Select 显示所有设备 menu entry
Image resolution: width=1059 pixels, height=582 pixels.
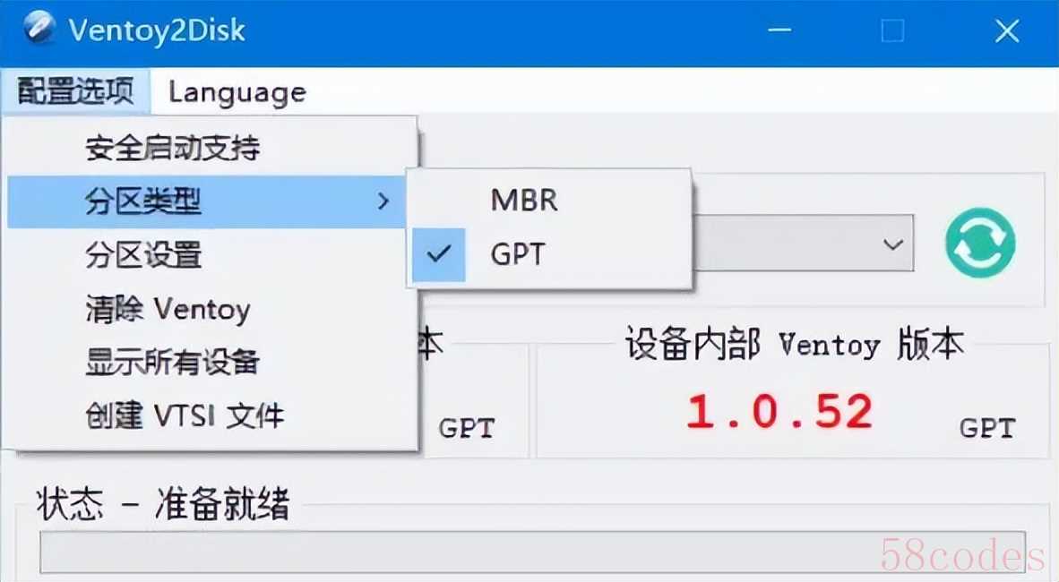point(212,362)
